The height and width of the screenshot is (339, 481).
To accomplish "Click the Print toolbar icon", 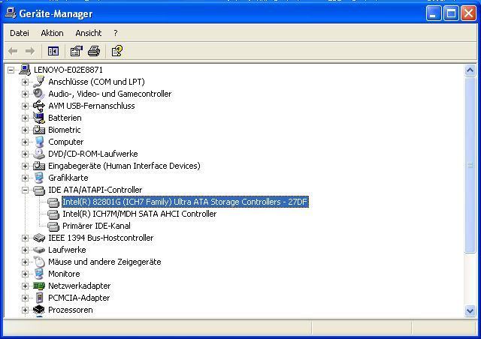I will tap(94, 51).
